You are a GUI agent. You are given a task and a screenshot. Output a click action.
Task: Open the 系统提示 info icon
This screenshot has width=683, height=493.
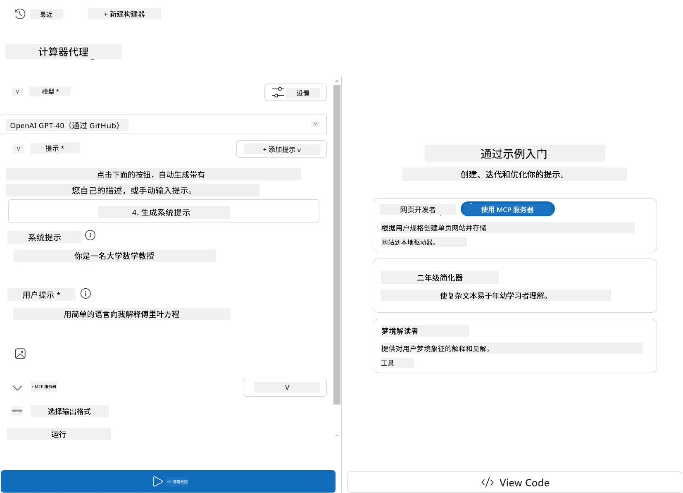tap(90, 235)
